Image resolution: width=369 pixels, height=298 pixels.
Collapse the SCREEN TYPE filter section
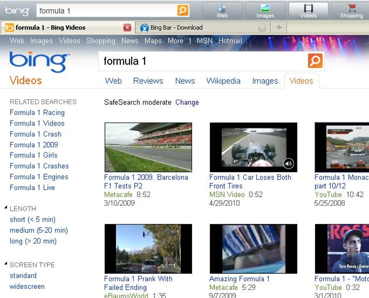6,263
